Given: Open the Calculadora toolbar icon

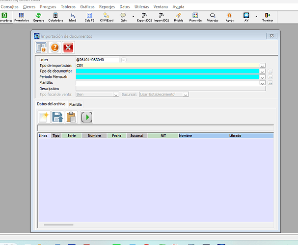Looking at the screenshot, I should click(55, 17).
